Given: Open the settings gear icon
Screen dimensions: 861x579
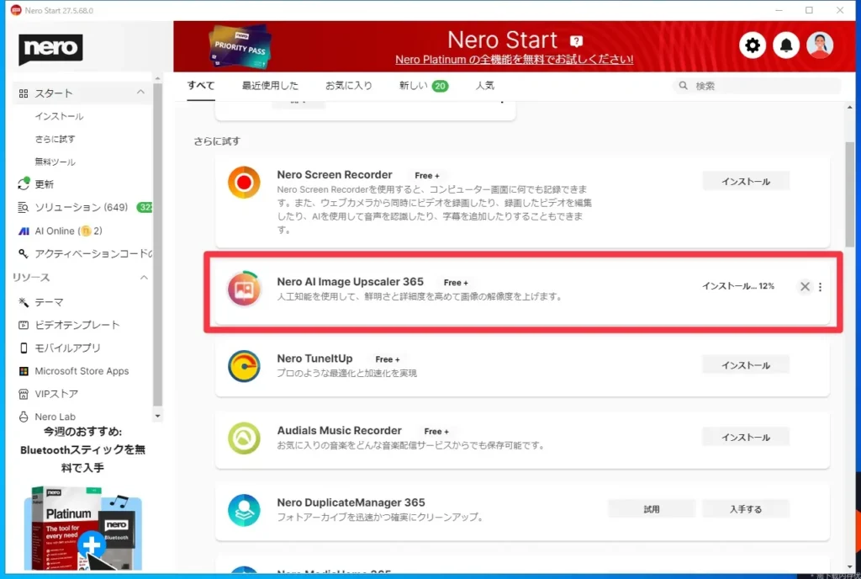Looking at the screenshot, I should click(753, 45).
